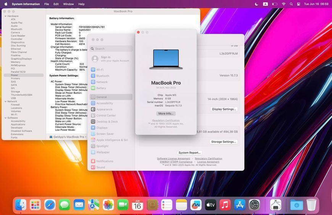Click the Storage Settings... button
The width and height of the screenshot is (332, 215).
223,142
